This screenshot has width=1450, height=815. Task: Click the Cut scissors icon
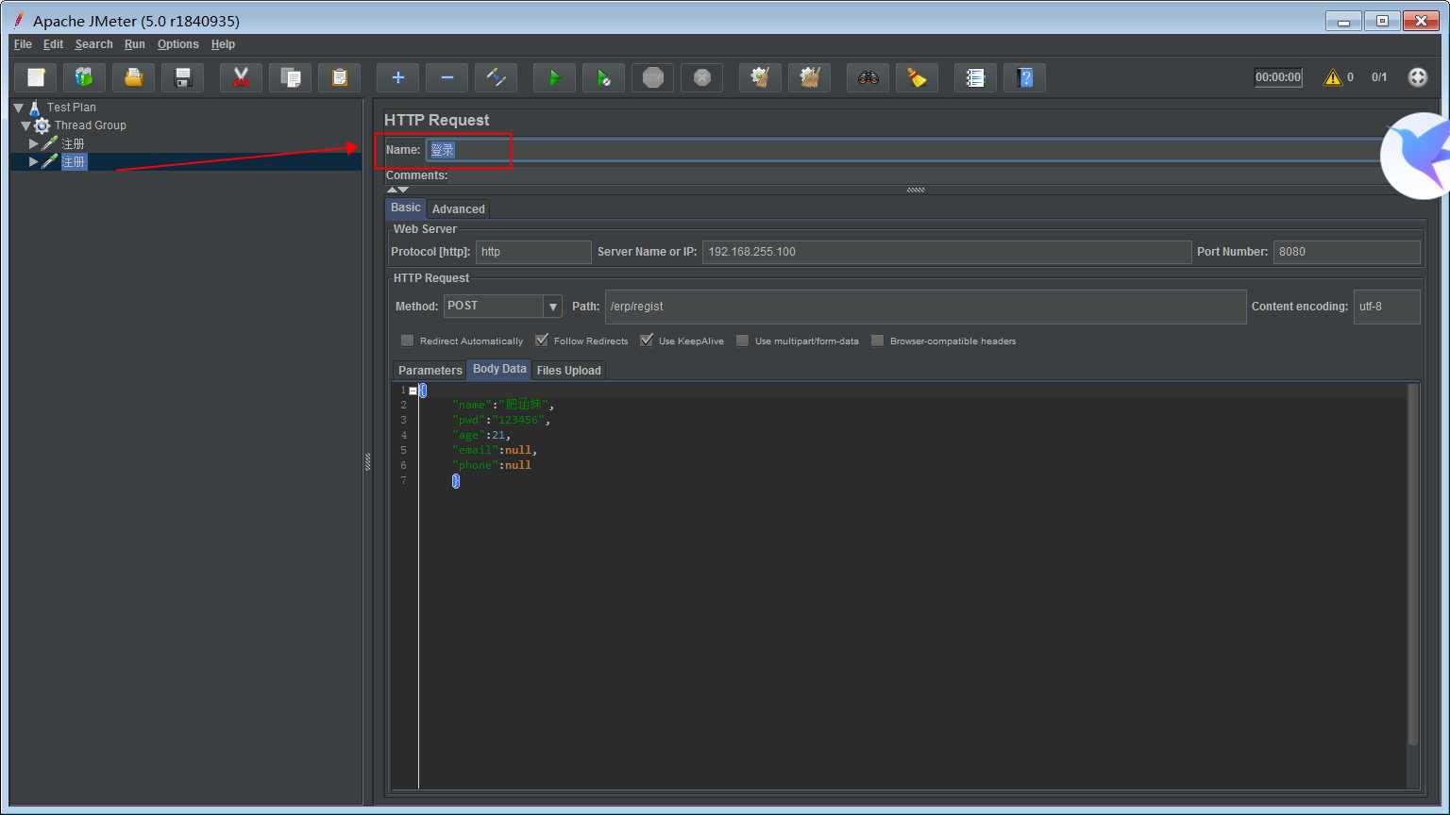pyautogui.click(x=242, y=77)
